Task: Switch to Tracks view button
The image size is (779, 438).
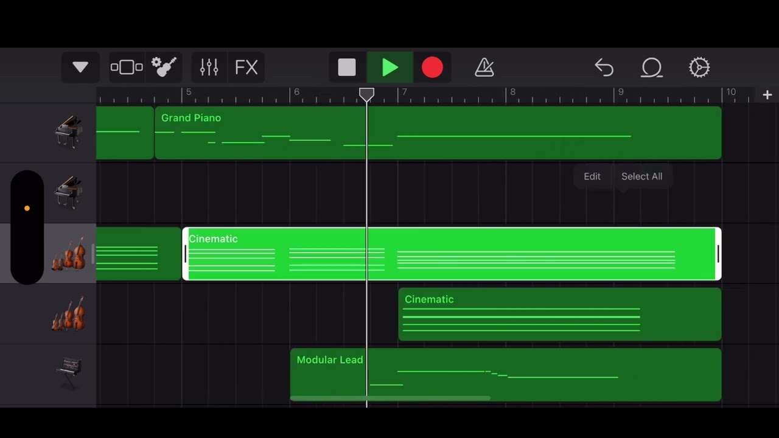Action: pos(127,67)
